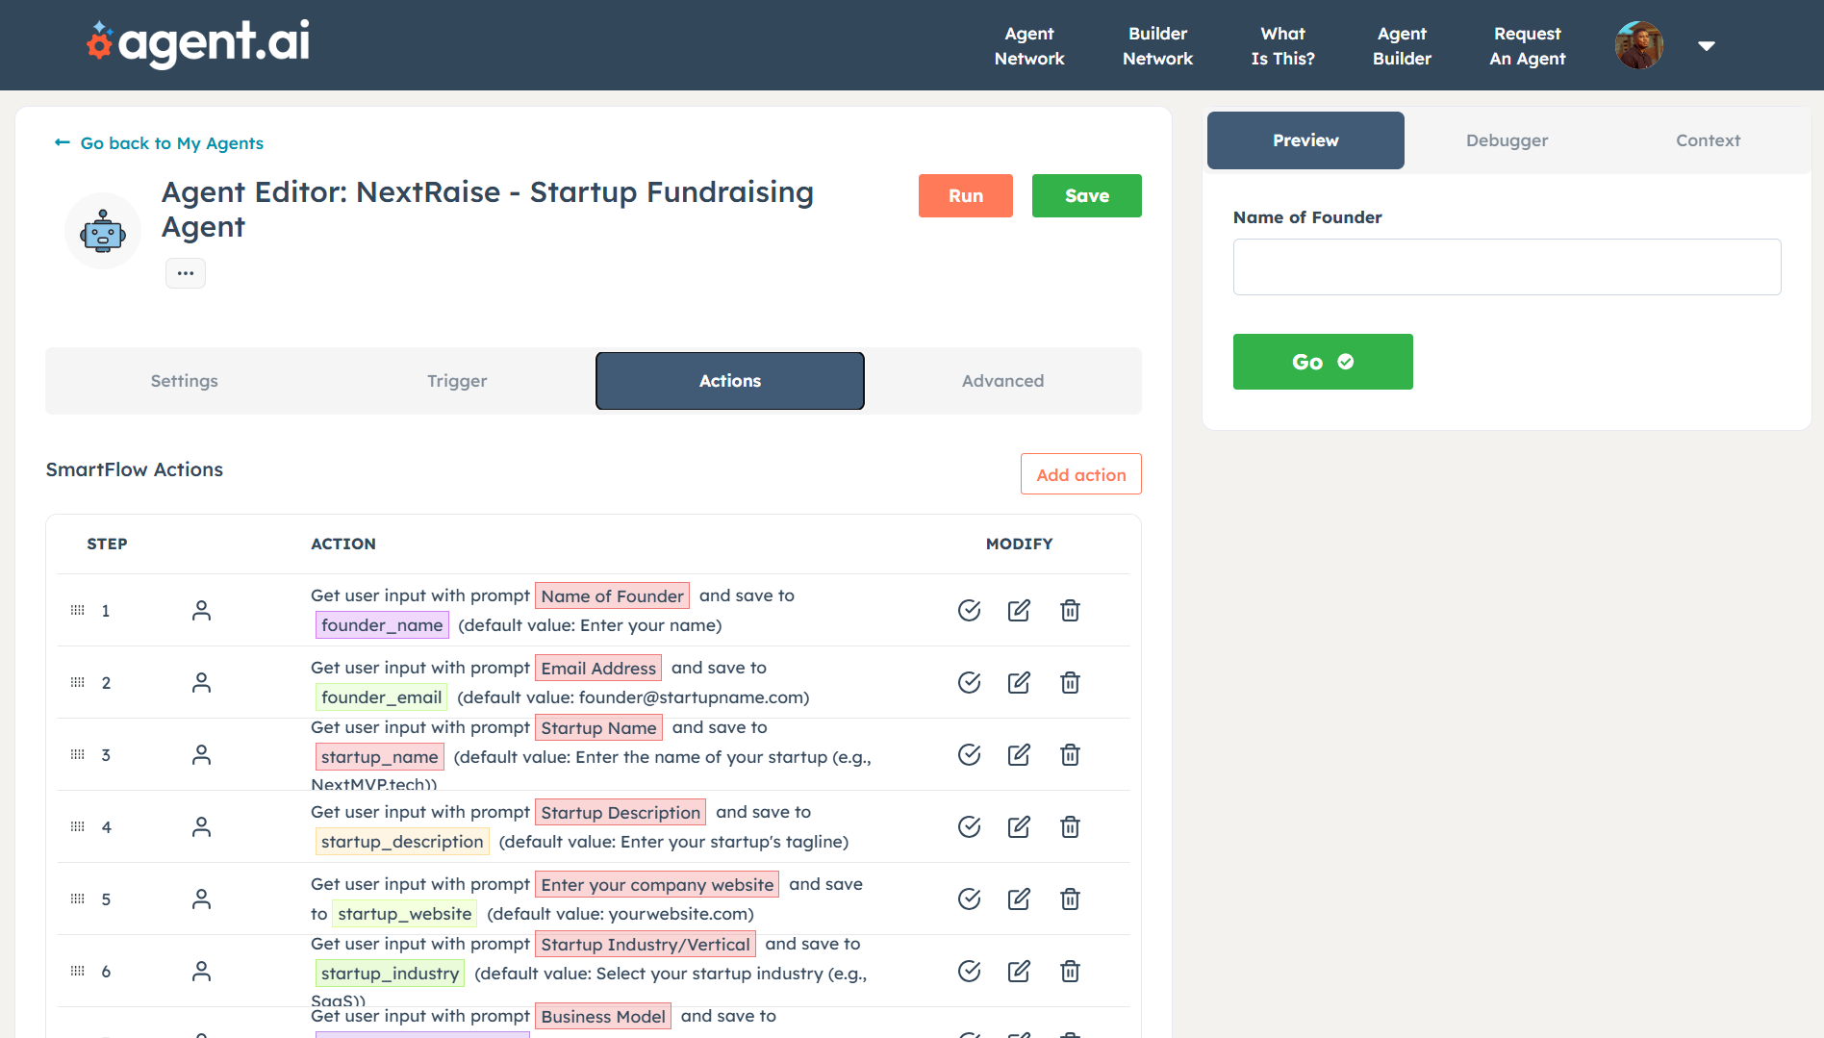Image resolution: width=1824 pixels, height=1038 pixels.
Task: Select the Actions tab
Action: click(730, 381)
